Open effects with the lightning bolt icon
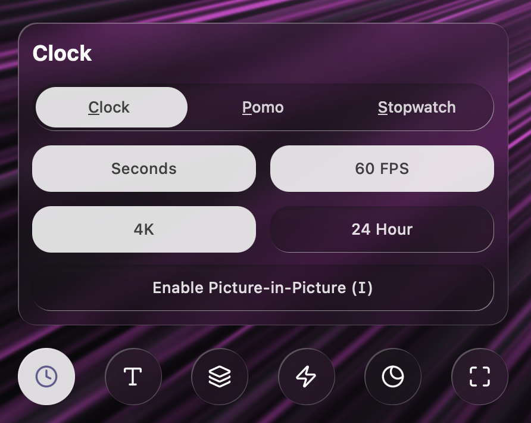Screen dimensions: 531x423 click(x=306, y=377)
